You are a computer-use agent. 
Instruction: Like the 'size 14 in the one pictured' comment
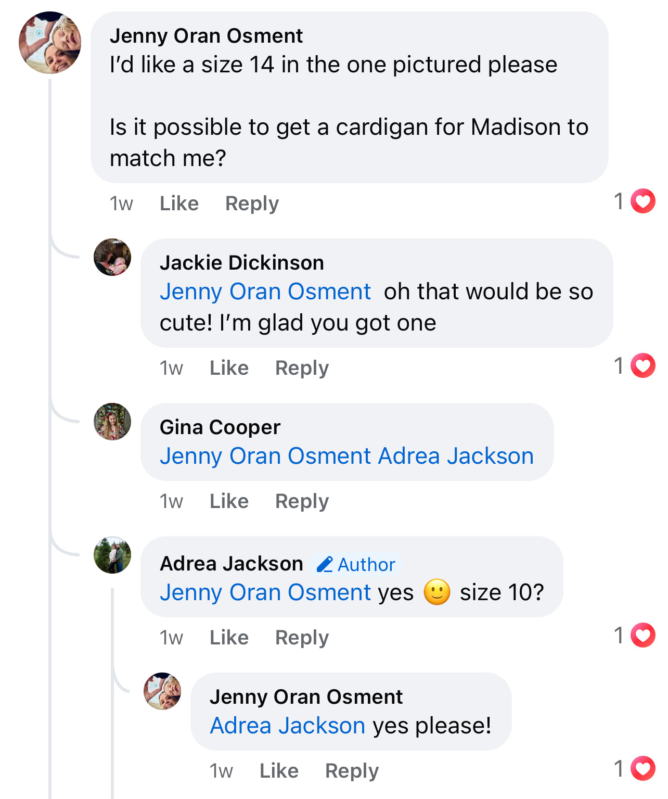pyautogui.click(x=179, y=204)
